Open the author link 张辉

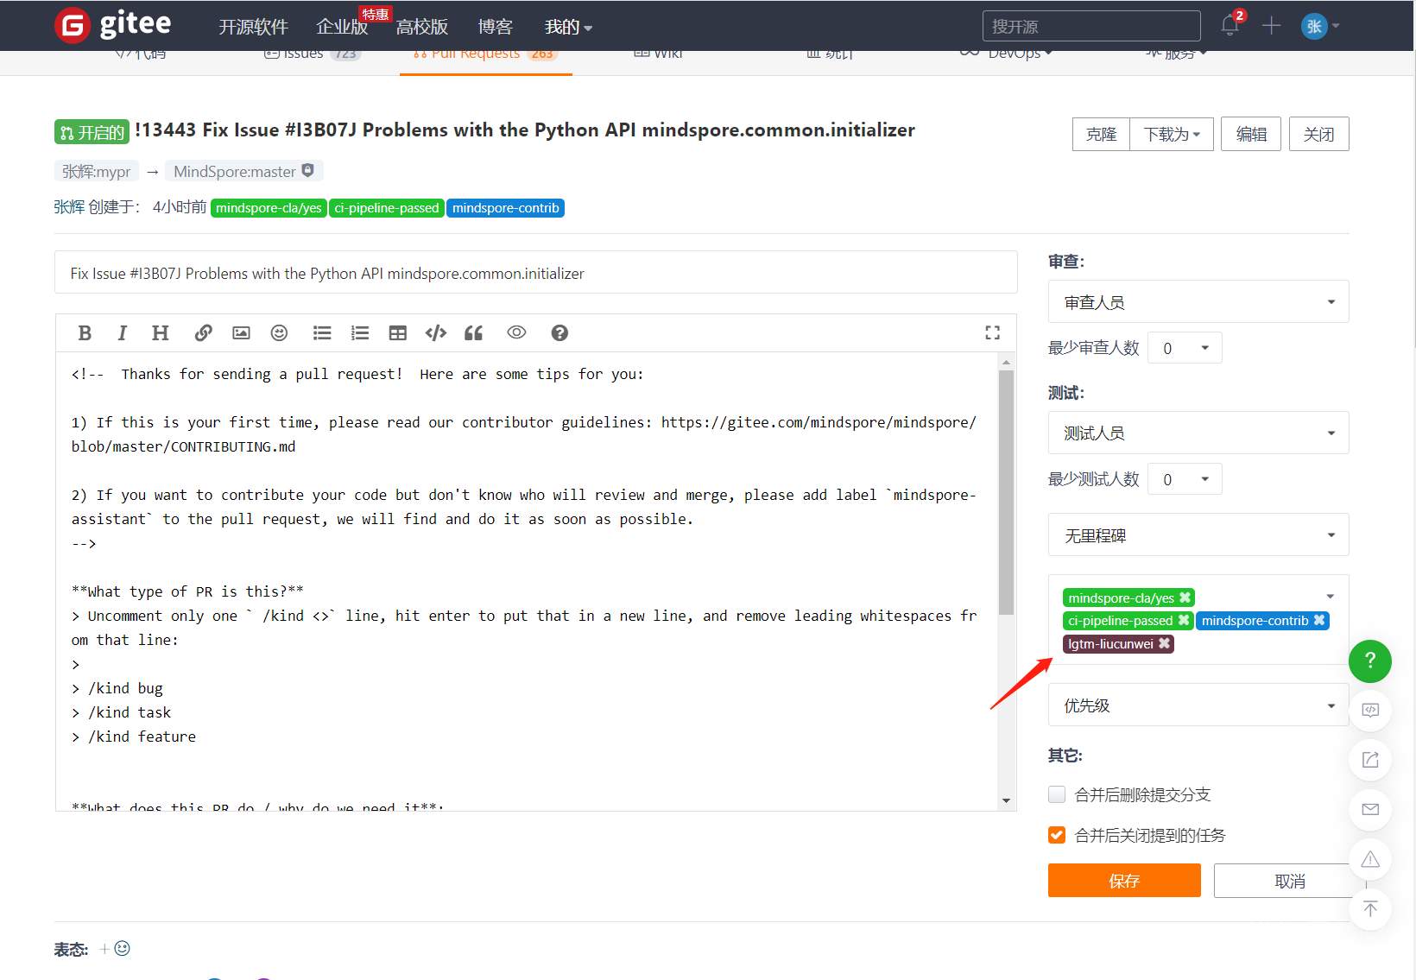pyautogui.click(x=69, y=207)
